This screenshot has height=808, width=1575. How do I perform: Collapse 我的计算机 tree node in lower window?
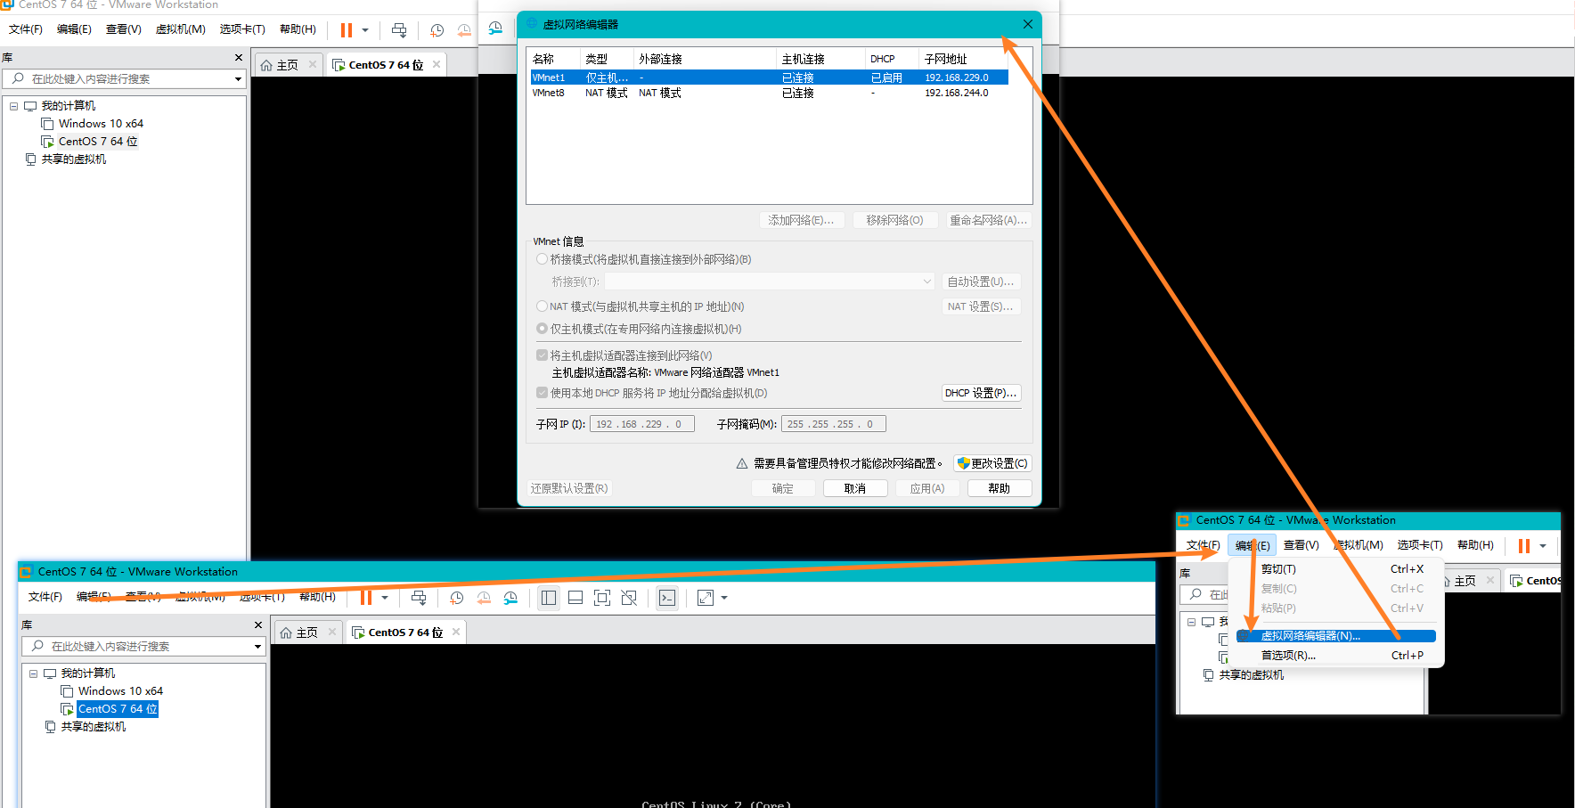click(34, 673)
